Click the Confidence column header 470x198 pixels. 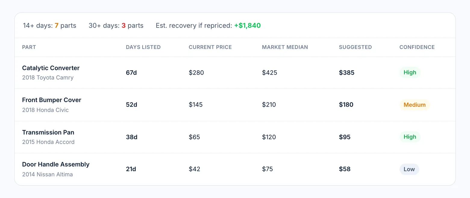417,47
